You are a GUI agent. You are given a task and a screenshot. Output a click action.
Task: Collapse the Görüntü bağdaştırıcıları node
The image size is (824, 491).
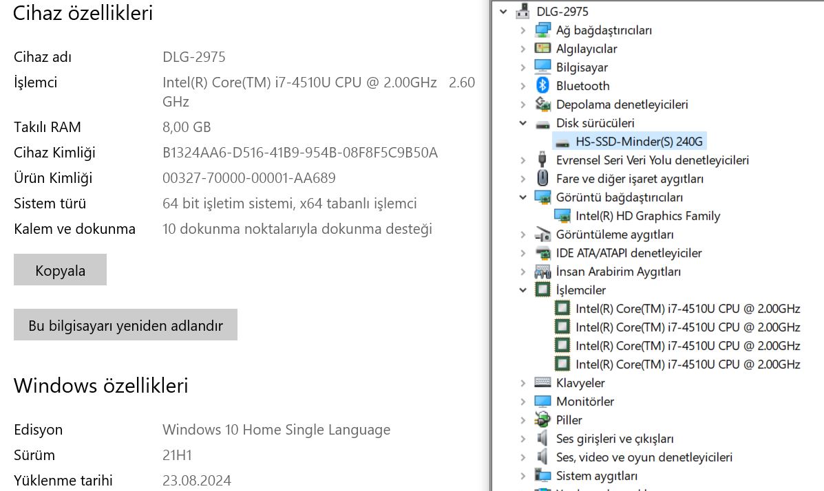point(523,197)
